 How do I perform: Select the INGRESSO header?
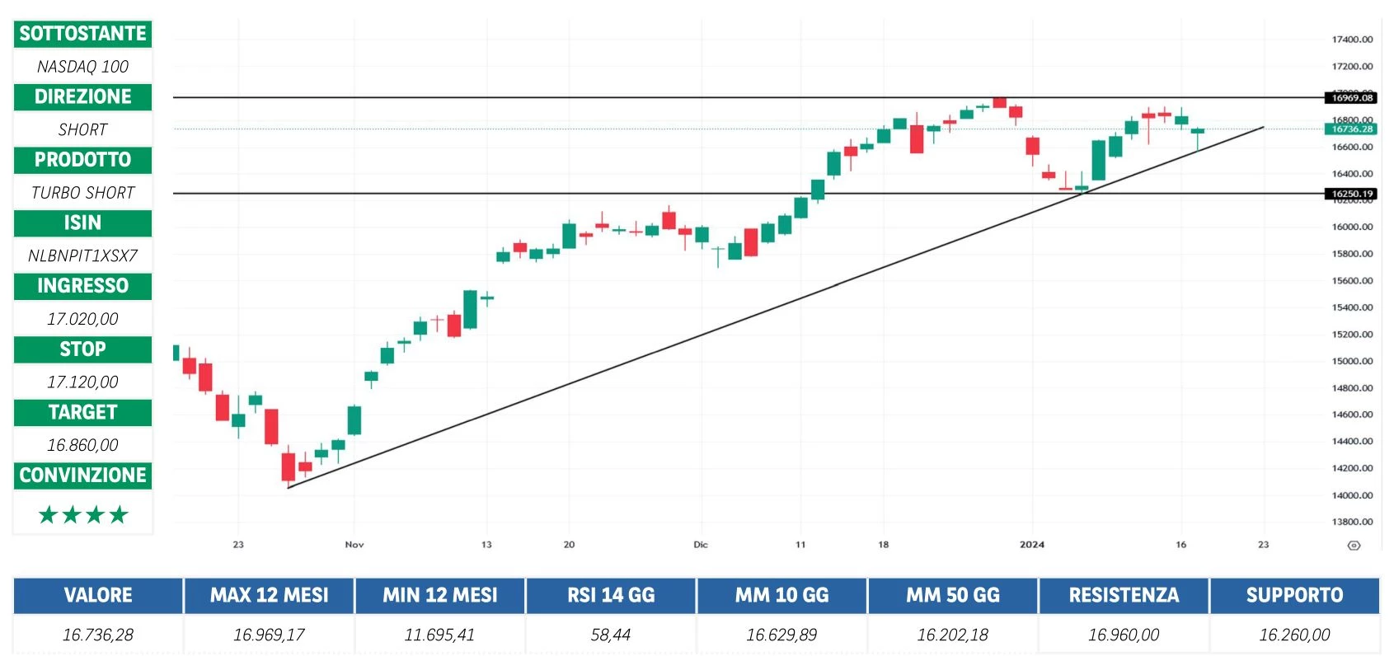[83, 286]
